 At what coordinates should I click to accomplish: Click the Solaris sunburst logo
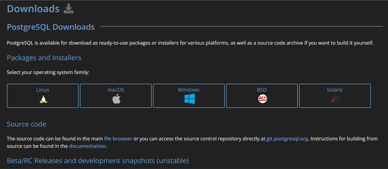[335, 99]
